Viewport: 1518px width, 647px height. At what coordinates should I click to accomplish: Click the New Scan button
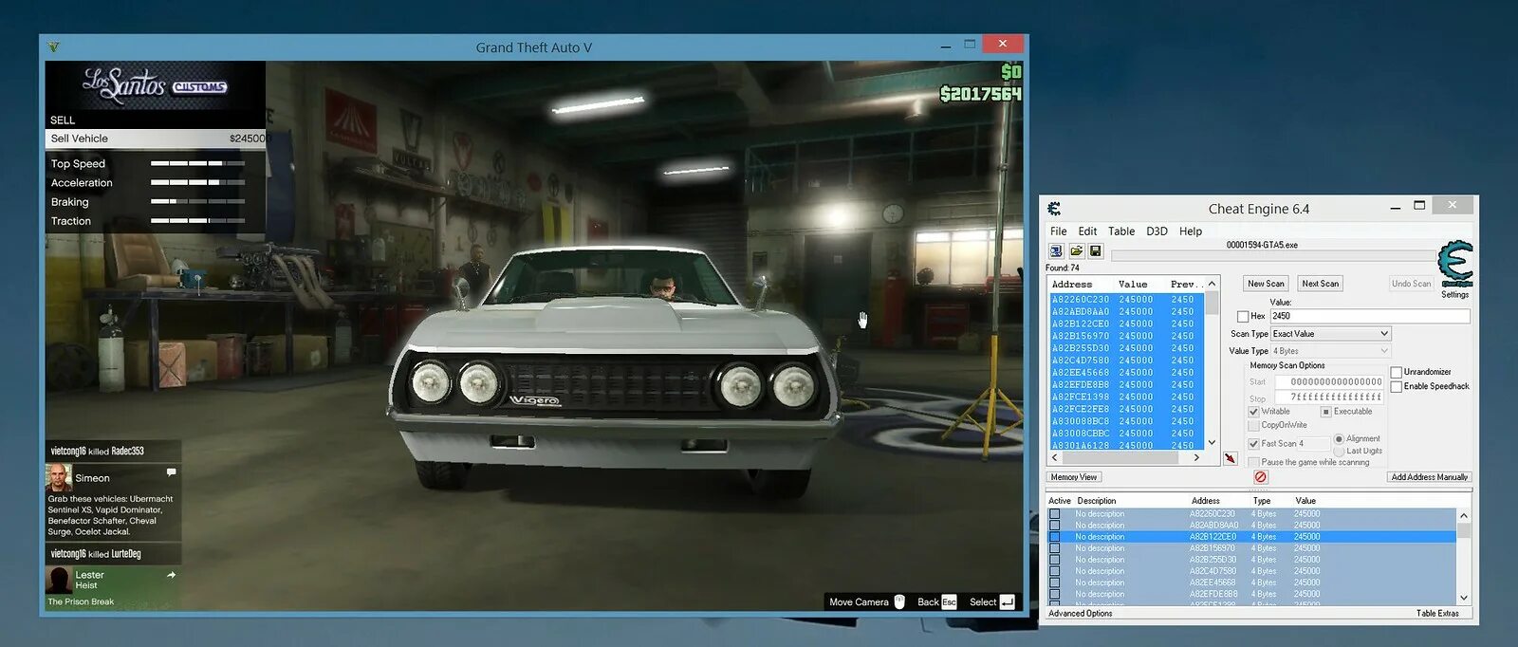click(1266, 284)
